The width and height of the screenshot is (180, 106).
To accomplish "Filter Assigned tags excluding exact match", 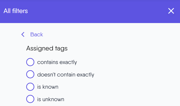I will pos(30,74).
